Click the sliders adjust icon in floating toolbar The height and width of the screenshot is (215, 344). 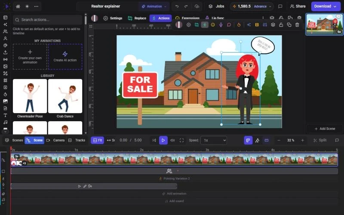265,25
